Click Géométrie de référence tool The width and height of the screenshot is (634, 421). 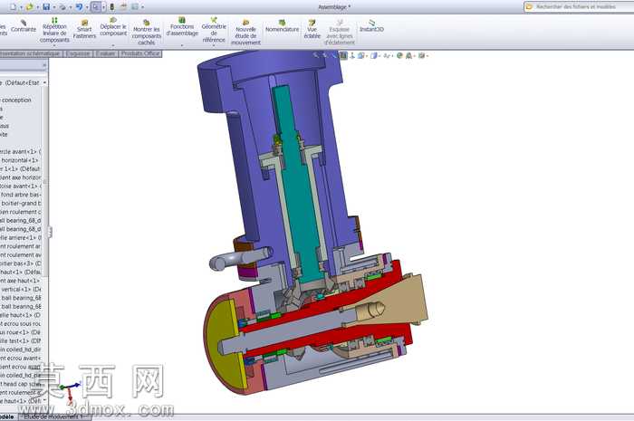(214, 30)
